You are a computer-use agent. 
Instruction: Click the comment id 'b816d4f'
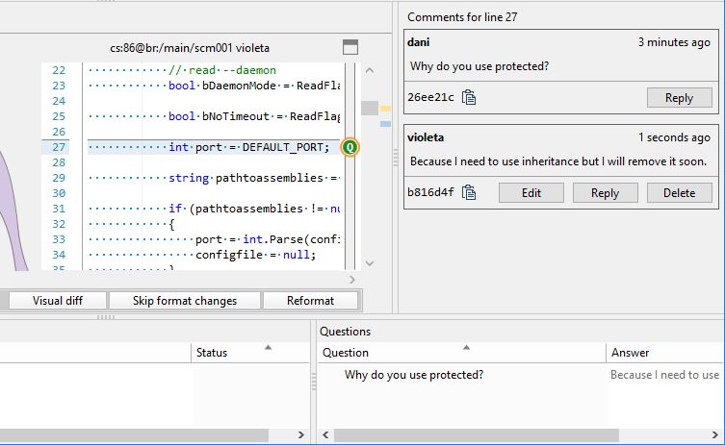pyautogui.click(x=430, y=192)
